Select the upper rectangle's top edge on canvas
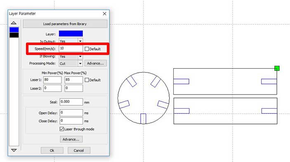This screenshot has height=162, width=290. pos(225,69)
